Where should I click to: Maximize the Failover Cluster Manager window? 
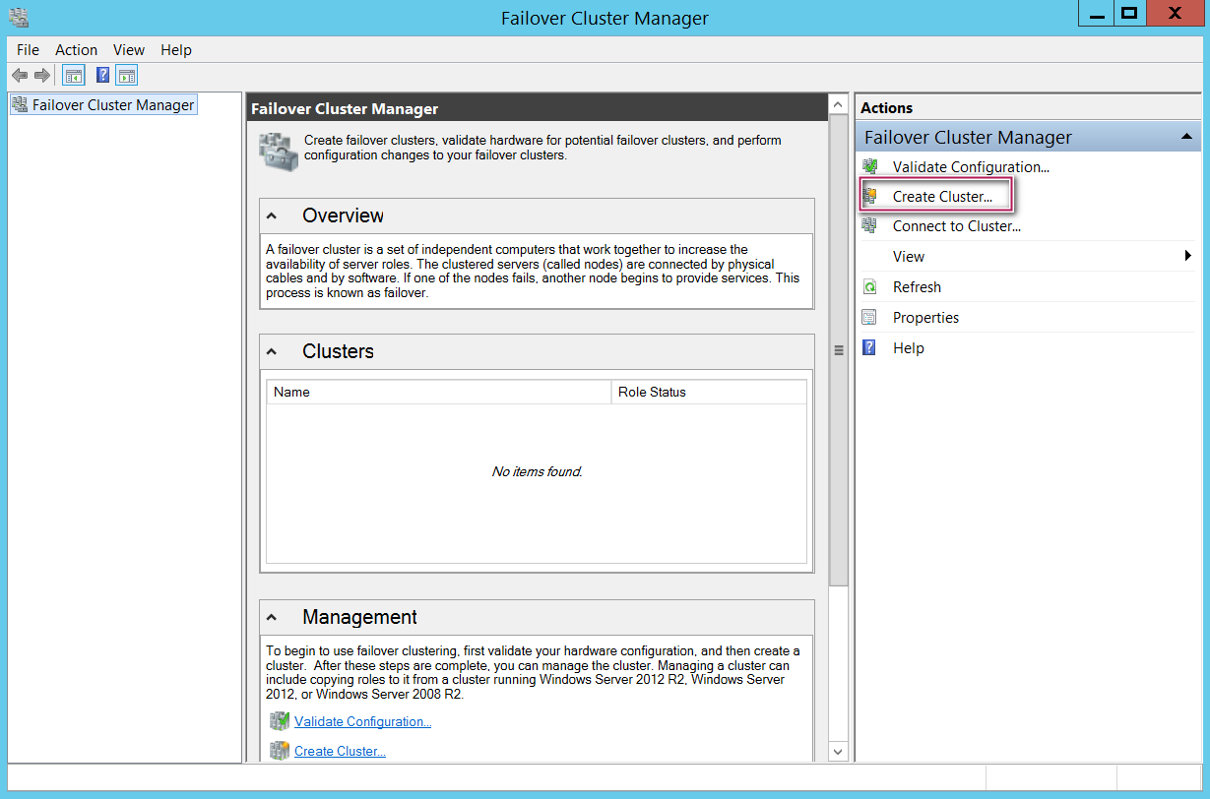coord(1129,14)
